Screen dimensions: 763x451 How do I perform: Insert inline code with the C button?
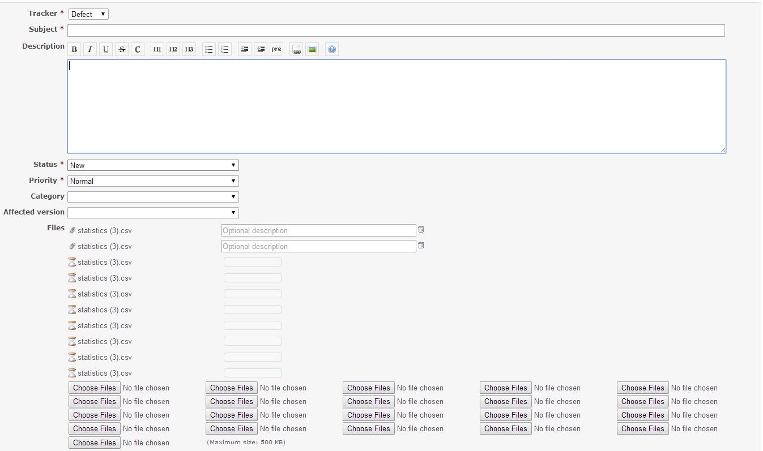pyautogui.click(x=138, y=50)
